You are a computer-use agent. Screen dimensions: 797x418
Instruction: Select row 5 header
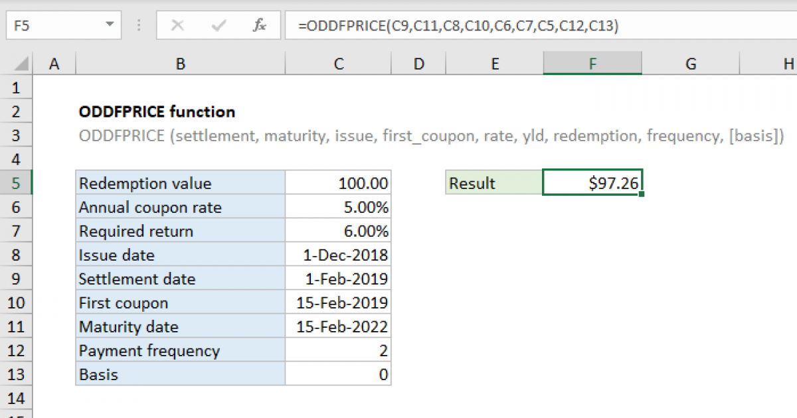pos(17,183)
